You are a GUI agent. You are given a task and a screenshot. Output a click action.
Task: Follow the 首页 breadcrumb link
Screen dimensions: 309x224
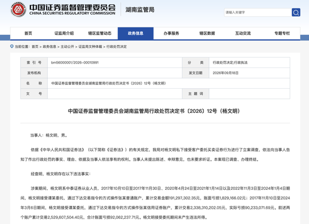pos(35,47)
